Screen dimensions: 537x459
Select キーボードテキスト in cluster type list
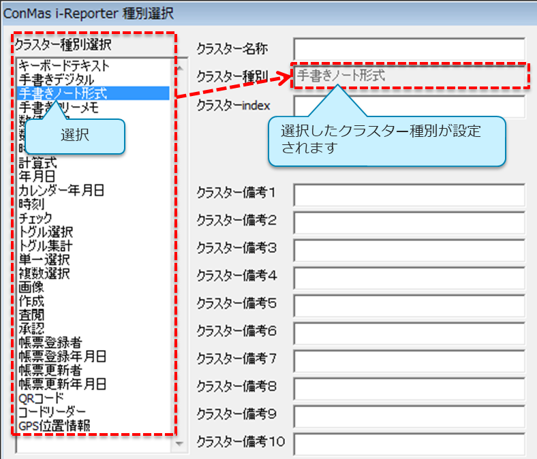pos(63,66)
